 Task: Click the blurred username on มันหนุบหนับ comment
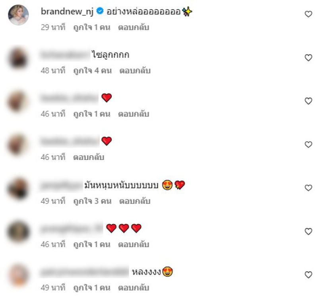tap(61, 185)
